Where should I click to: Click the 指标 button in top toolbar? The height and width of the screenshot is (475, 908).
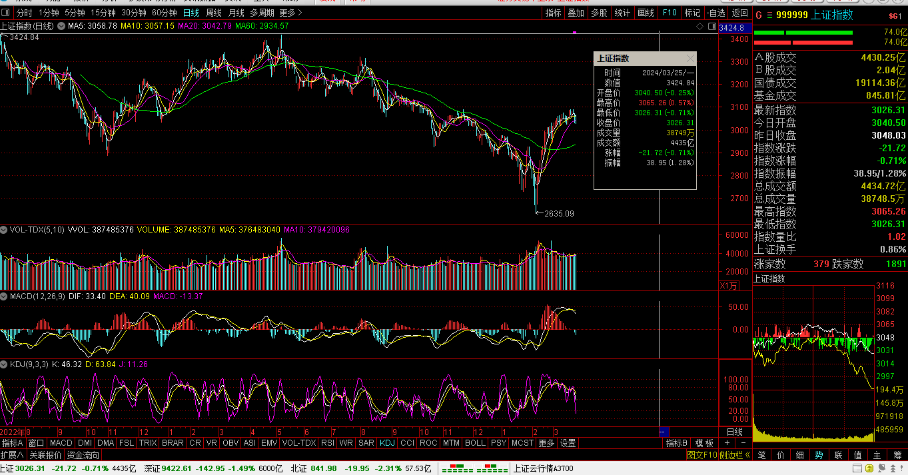(554, 13)
